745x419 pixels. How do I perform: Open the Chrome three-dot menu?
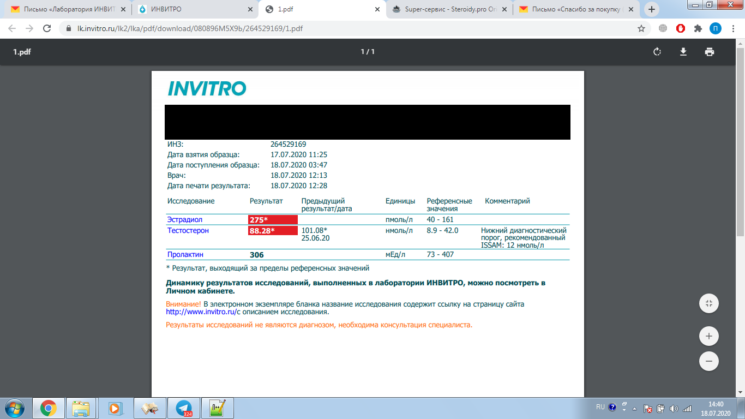732,28
